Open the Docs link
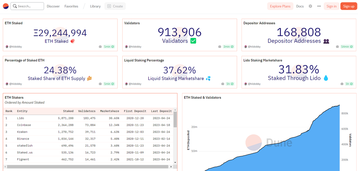 [x=300, y=6]
